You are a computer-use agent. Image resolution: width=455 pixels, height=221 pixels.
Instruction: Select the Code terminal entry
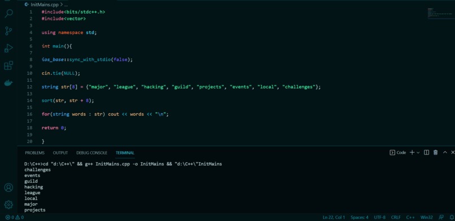[397, 152]
